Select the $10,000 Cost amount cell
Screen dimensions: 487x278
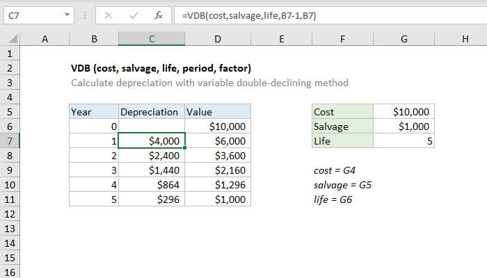click(x=404, y=112)
